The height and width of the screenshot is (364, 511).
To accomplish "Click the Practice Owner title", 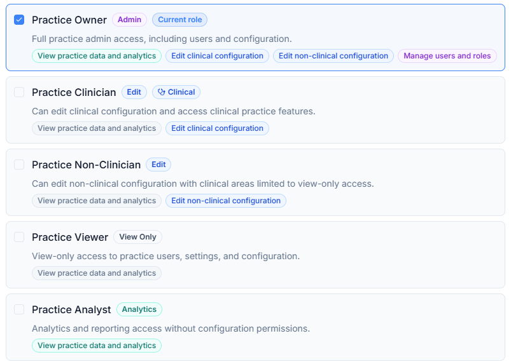I will [x=69, y=20].
